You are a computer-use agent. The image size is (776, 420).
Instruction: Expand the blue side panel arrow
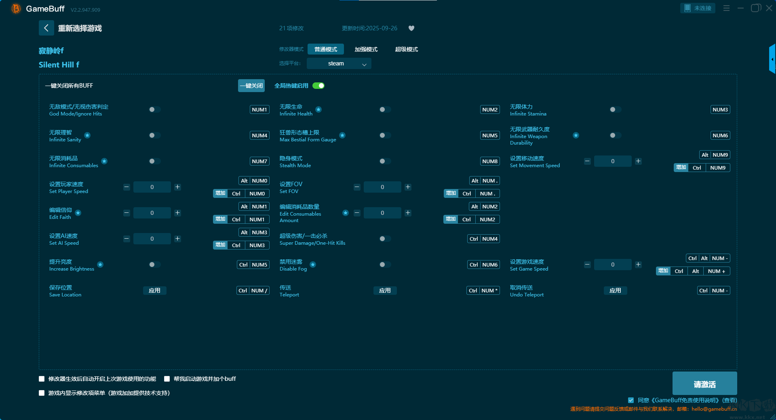click(x=772, y=59)
